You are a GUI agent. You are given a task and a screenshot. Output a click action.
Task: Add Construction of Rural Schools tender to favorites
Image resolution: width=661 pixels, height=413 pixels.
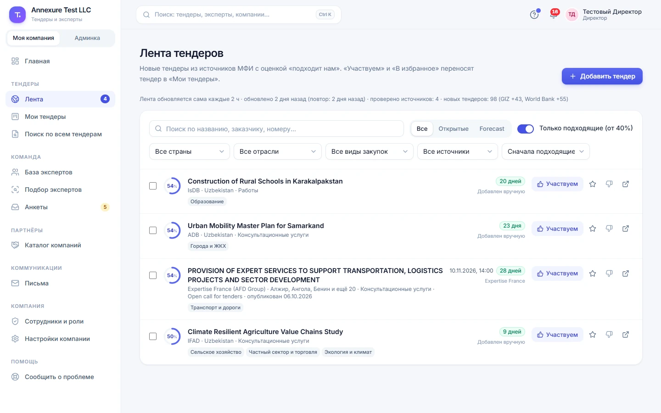click(x=593, y=184)
